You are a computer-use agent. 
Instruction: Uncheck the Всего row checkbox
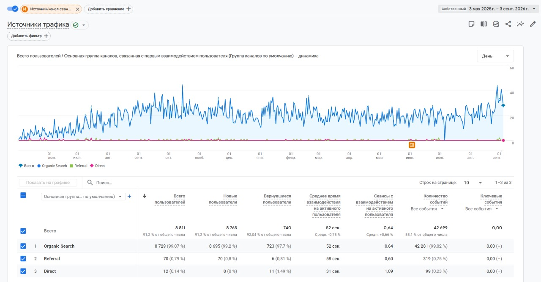coord(23,231)
